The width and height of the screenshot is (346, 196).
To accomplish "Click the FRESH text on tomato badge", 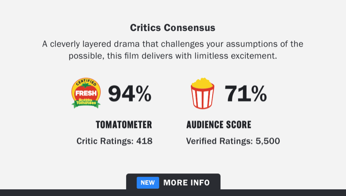I will (86, 93).
